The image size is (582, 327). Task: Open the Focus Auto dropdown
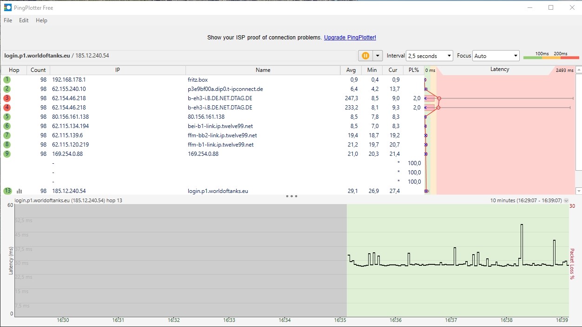pos(496,56)
